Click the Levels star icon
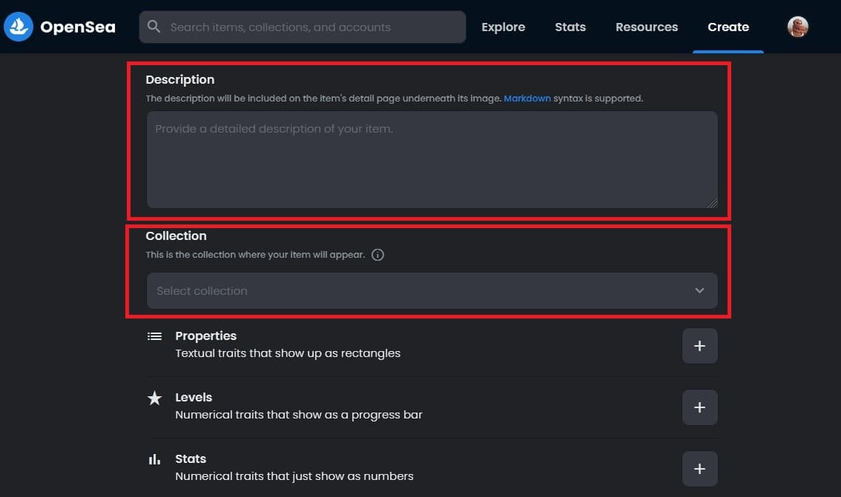The width and height of the screenshot is (841, 497). click(154, 398)
